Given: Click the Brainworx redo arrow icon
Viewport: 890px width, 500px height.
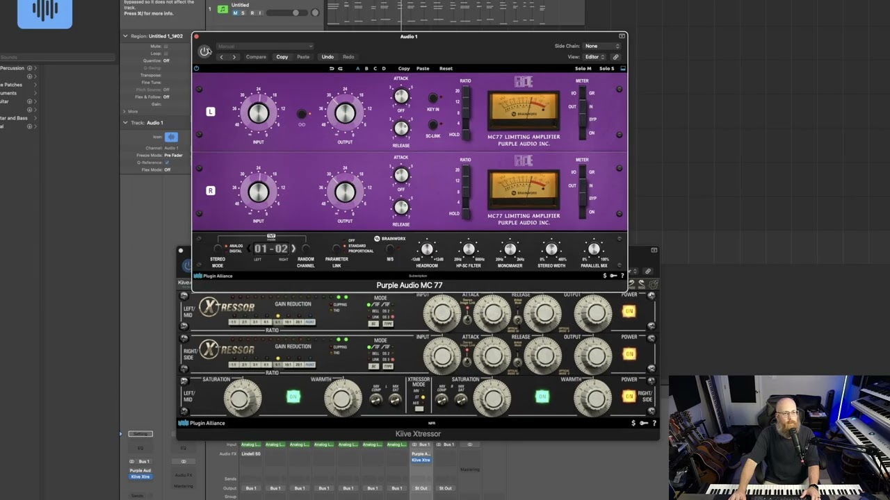Looking at the screenshot, I should 340,69.
